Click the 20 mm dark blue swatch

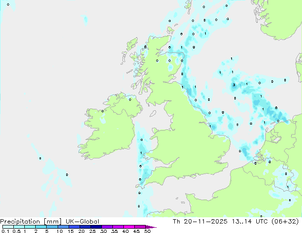tap(85, 227)
